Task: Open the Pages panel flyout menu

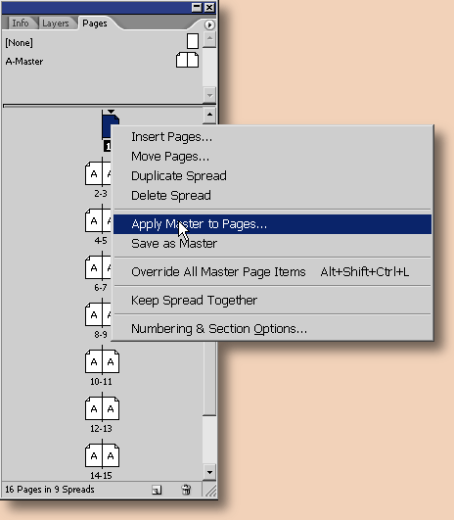Action: 209,24
